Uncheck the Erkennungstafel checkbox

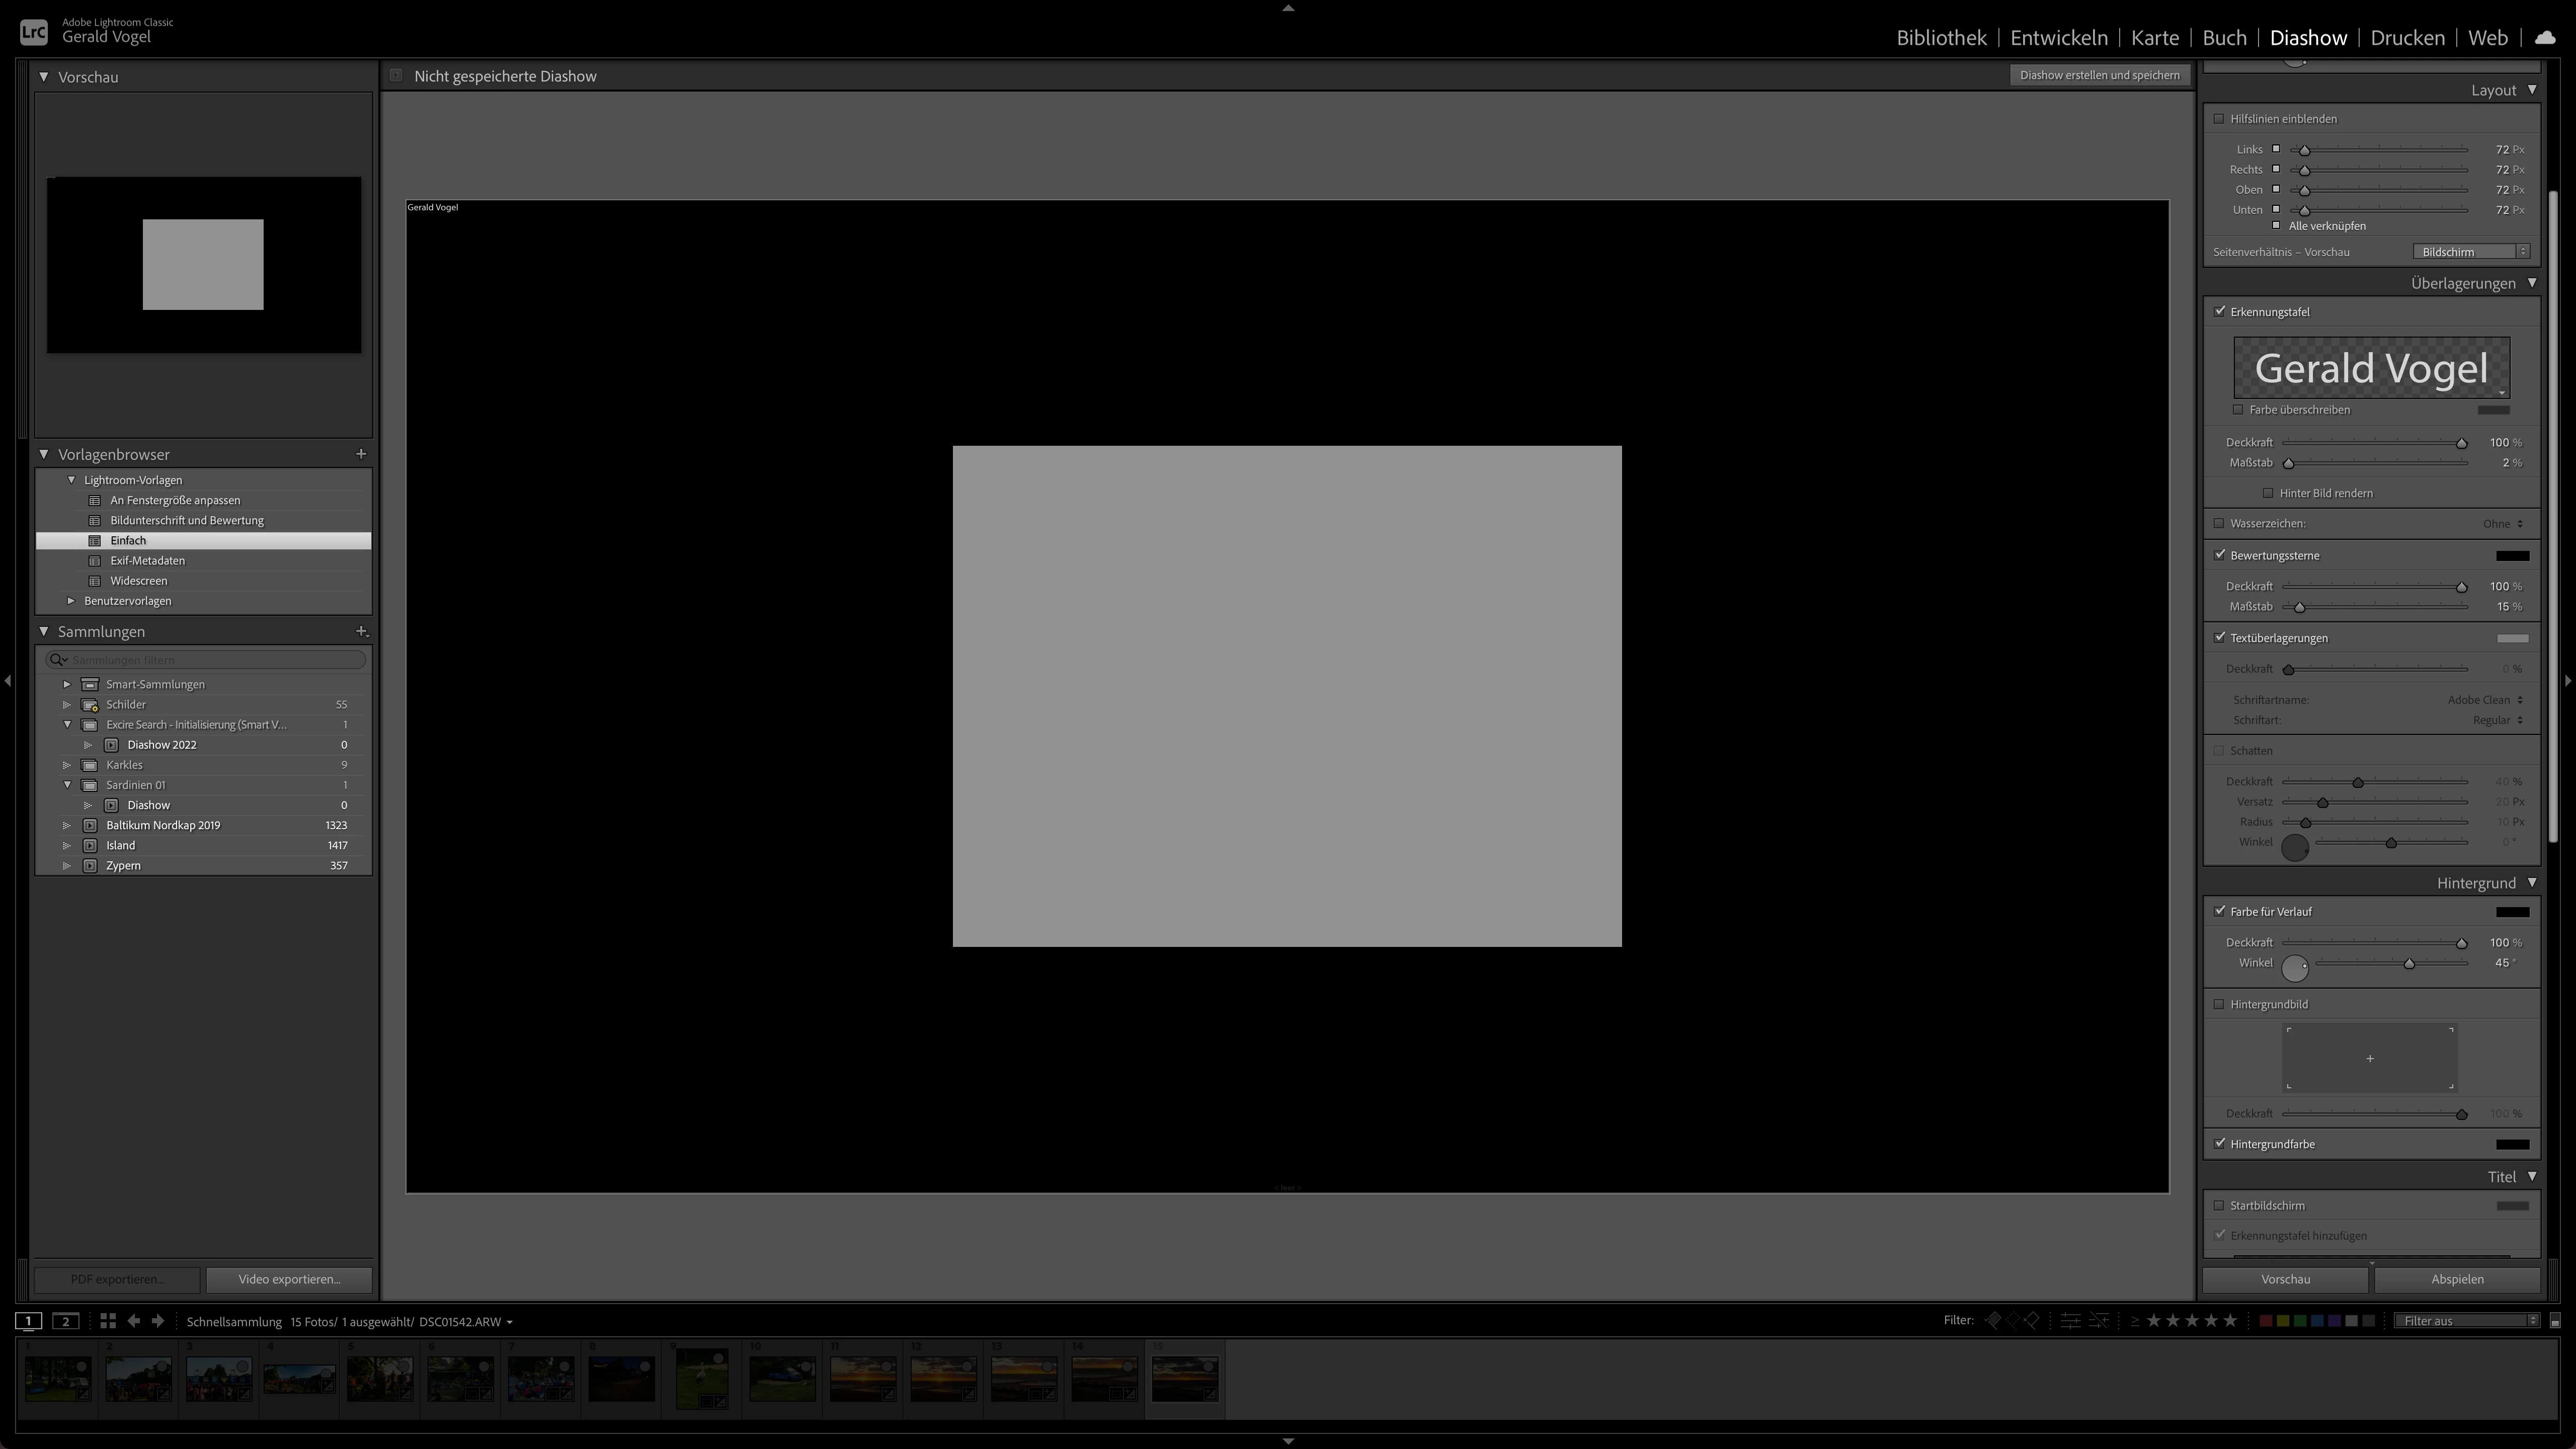[x=2220, y=311]
